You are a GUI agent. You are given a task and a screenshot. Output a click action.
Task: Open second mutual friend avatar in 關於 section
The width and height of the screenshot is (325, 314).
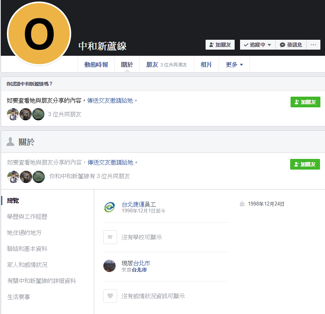point(26,176)
